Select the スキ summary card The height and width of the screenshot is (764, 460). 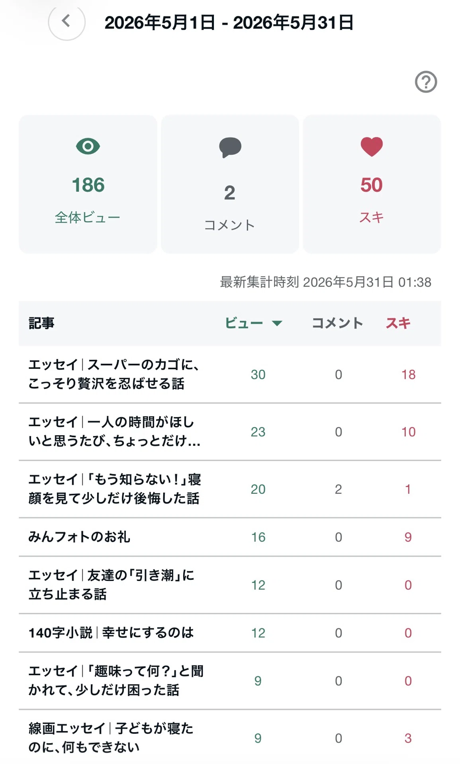(x=372, y=184)
